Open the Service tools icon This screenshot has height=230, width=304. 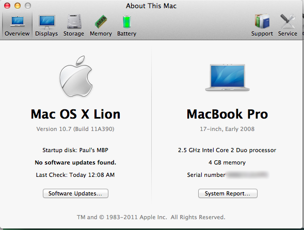click(x=287, y=21)
